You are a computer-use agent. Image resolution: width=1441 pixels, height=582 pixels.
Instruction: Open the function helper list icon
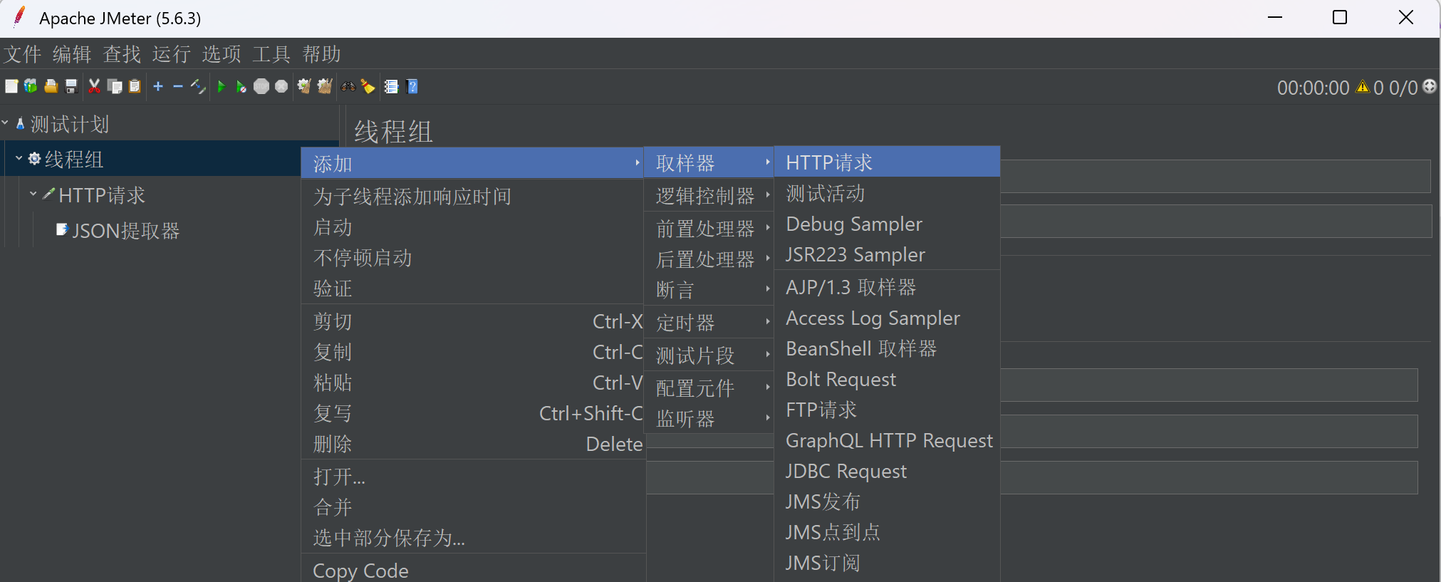point(391,86)
